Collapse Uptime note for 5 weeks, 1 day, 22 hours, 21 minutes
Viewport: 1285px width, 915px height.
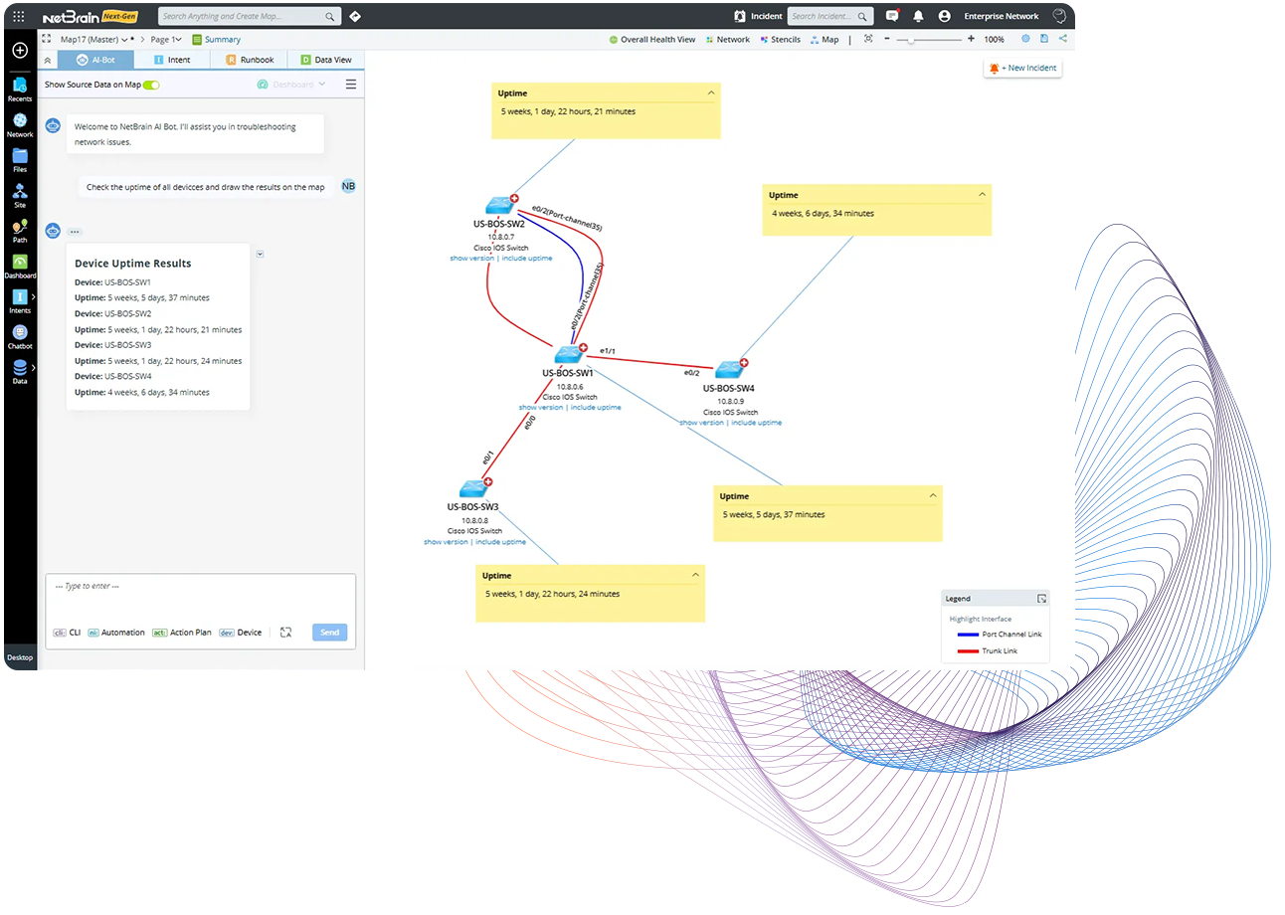pyautogui.click(x=711, y=93)
